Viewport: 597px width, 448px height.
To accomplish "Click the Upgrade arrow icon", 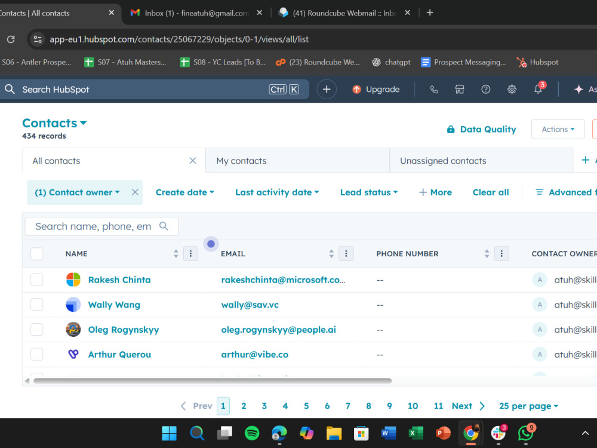I will [x=356, y=89].
